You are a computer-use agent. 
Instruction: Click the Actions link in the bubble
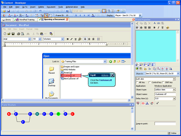click(x=105, y=75)
